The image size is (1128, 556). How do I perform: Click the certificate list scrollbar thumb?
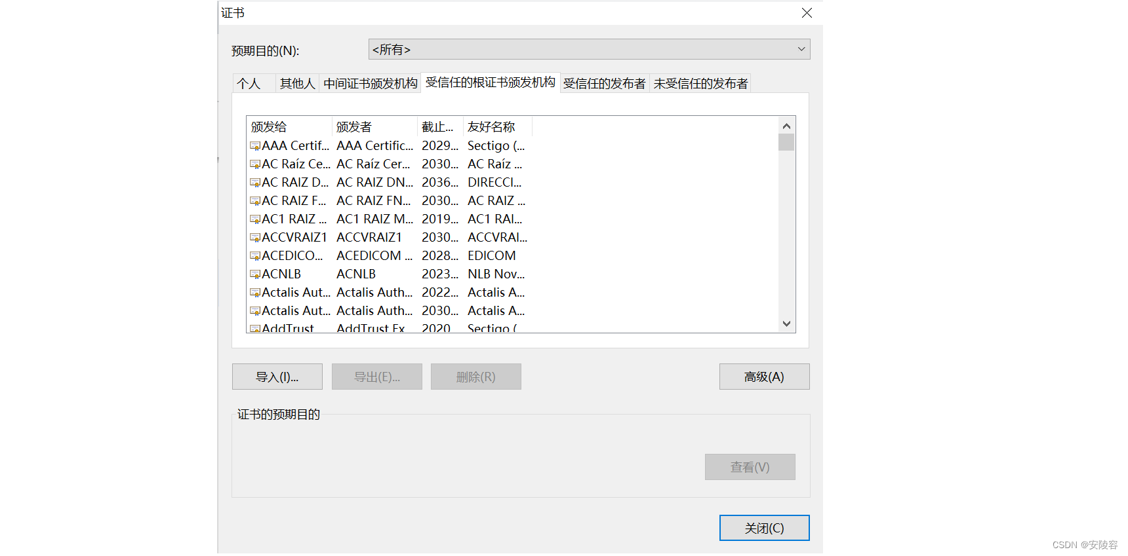coord(786,142)
